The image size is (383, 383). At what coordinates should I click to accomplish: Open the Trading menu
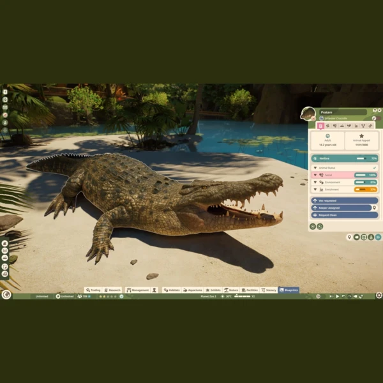[93, 290]
